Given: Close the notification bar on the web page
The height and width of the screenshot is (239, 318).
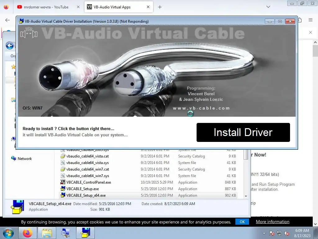Looking at the screenshot, I should tap(311, 32).
